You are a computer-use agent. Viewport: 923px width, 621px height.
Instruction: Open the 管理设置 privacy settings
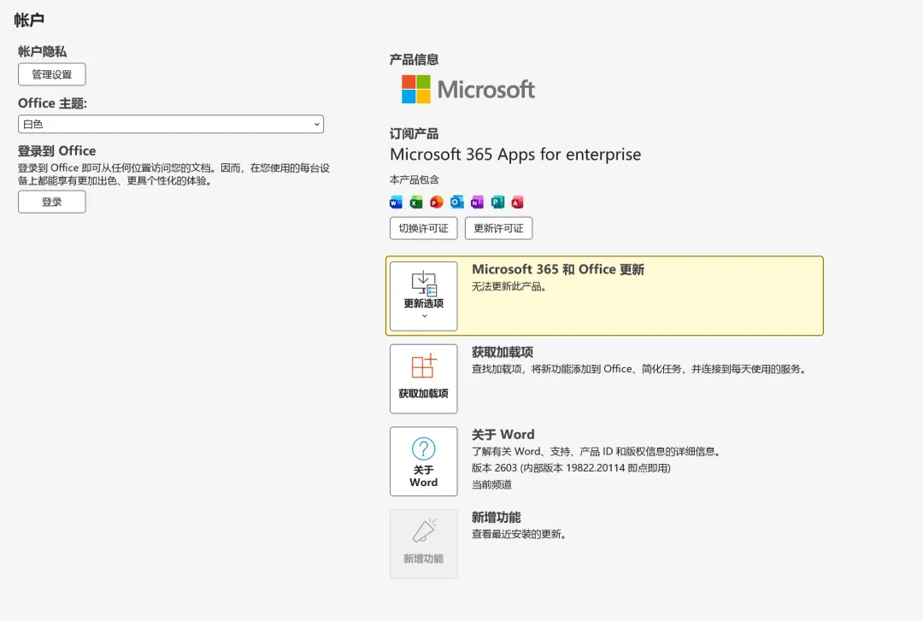pos(52,75)
